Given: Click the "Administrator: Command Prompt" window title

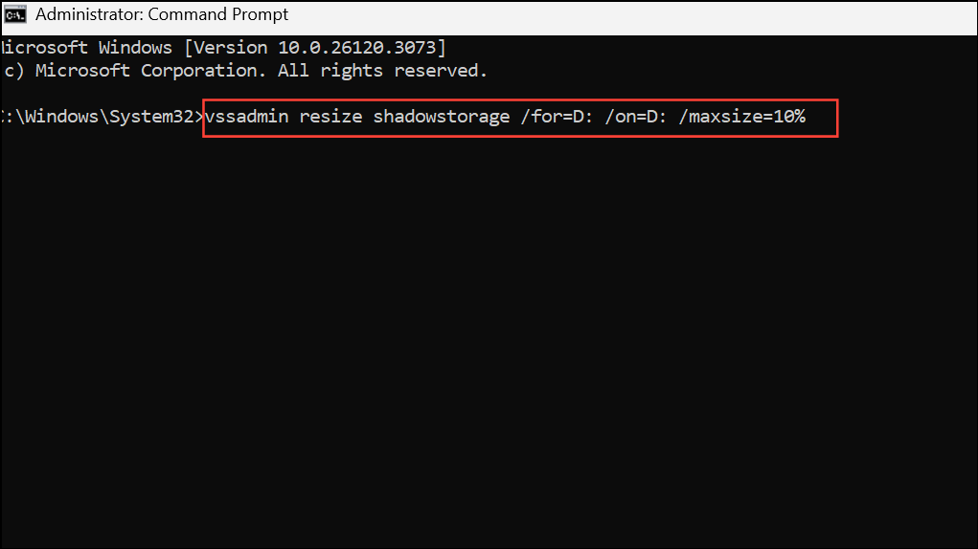Looking at the screenshot, I should [x=161, y=15].
